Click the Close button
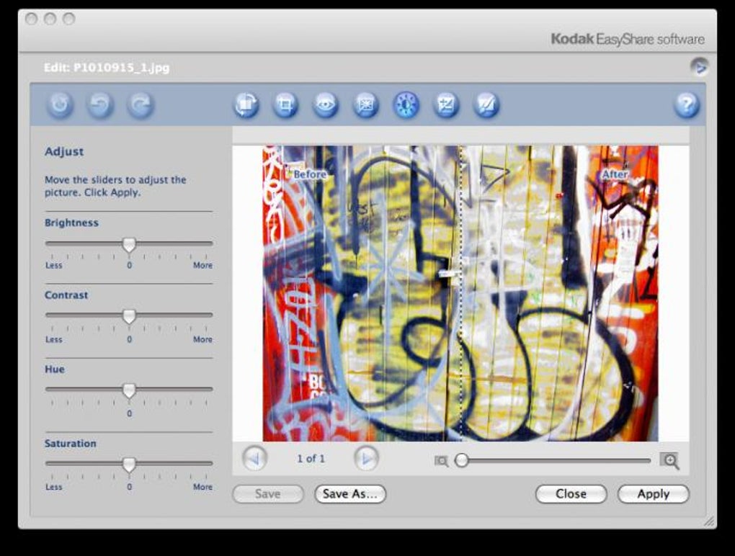Image resolution: width=735 pixels, height=556 pixels. pyautogui.click(x=571, y=493)
